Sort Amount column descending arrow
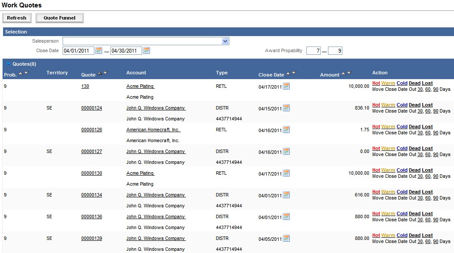This screenshot has height=253, width=454. point(349,73)
